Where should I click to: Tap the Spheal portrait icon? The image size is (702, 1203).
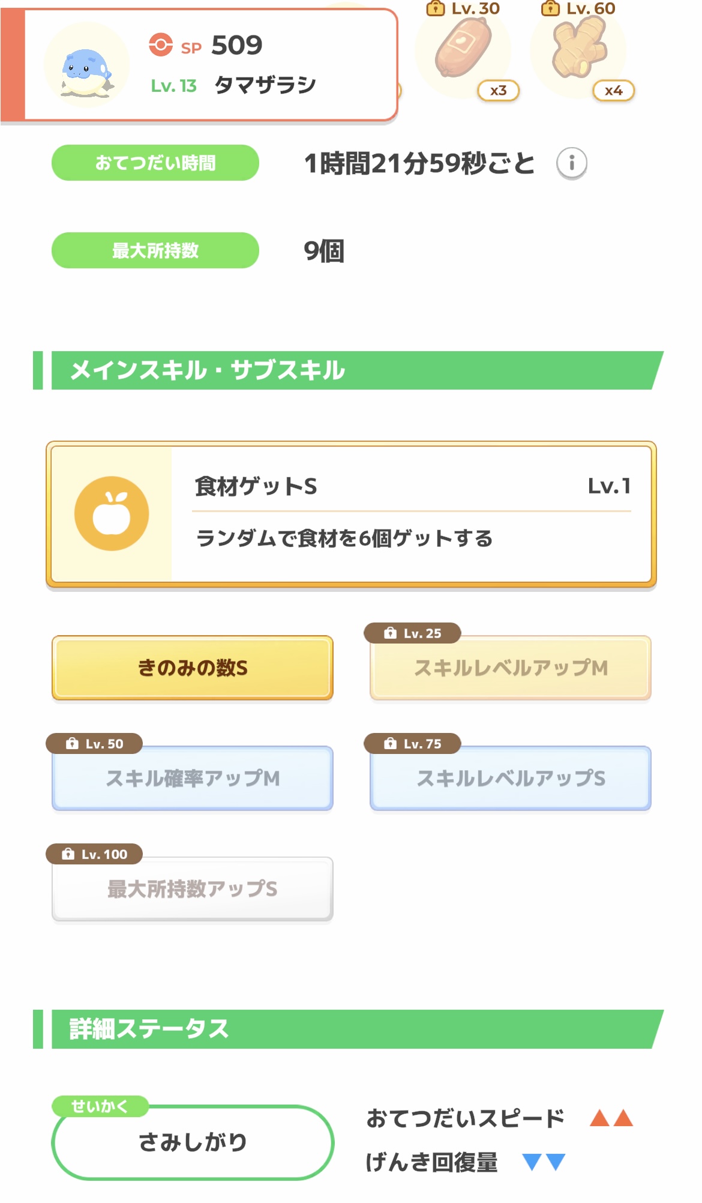pyautogui.click(x=87, y=66)
